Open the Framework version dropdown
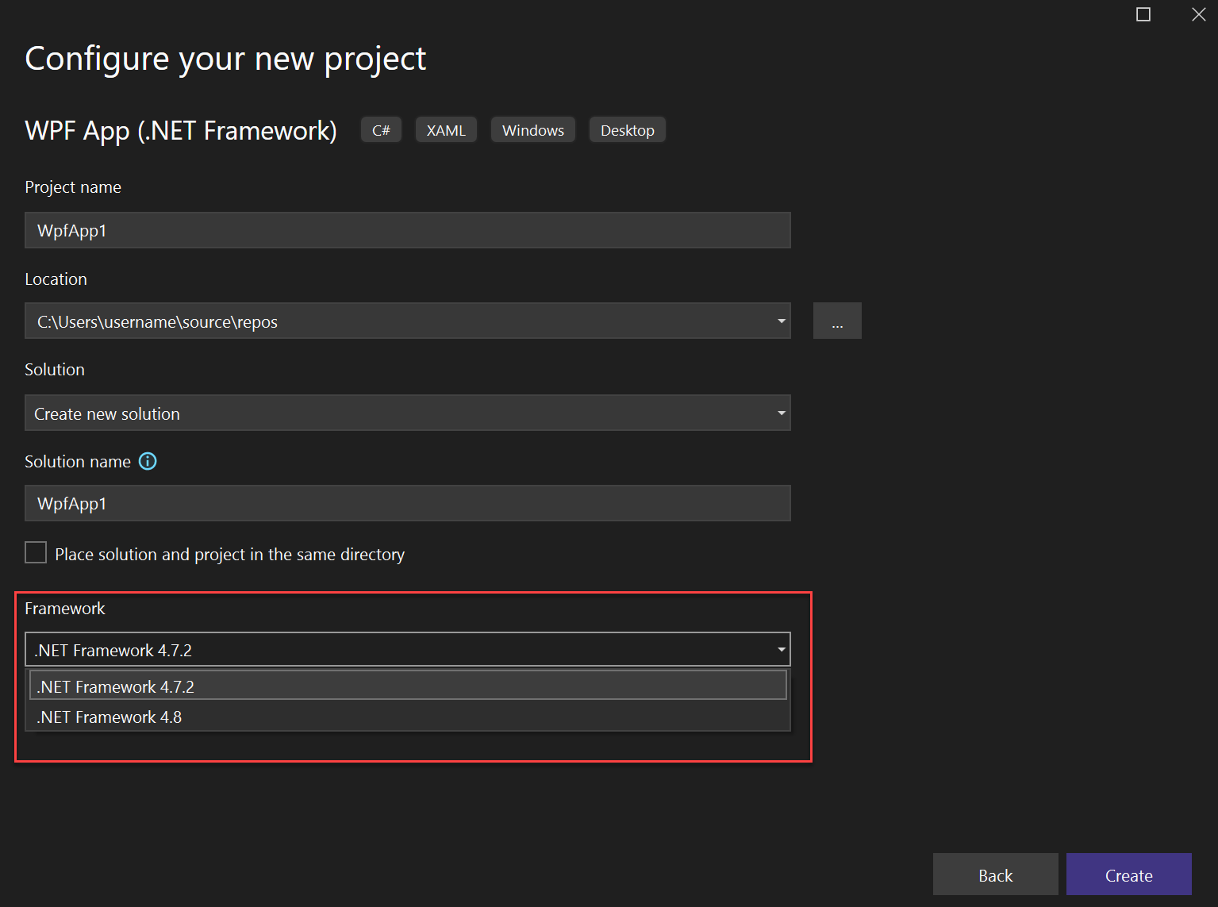The width and height of the screenshot is (1218, 907). coord(781,649)
